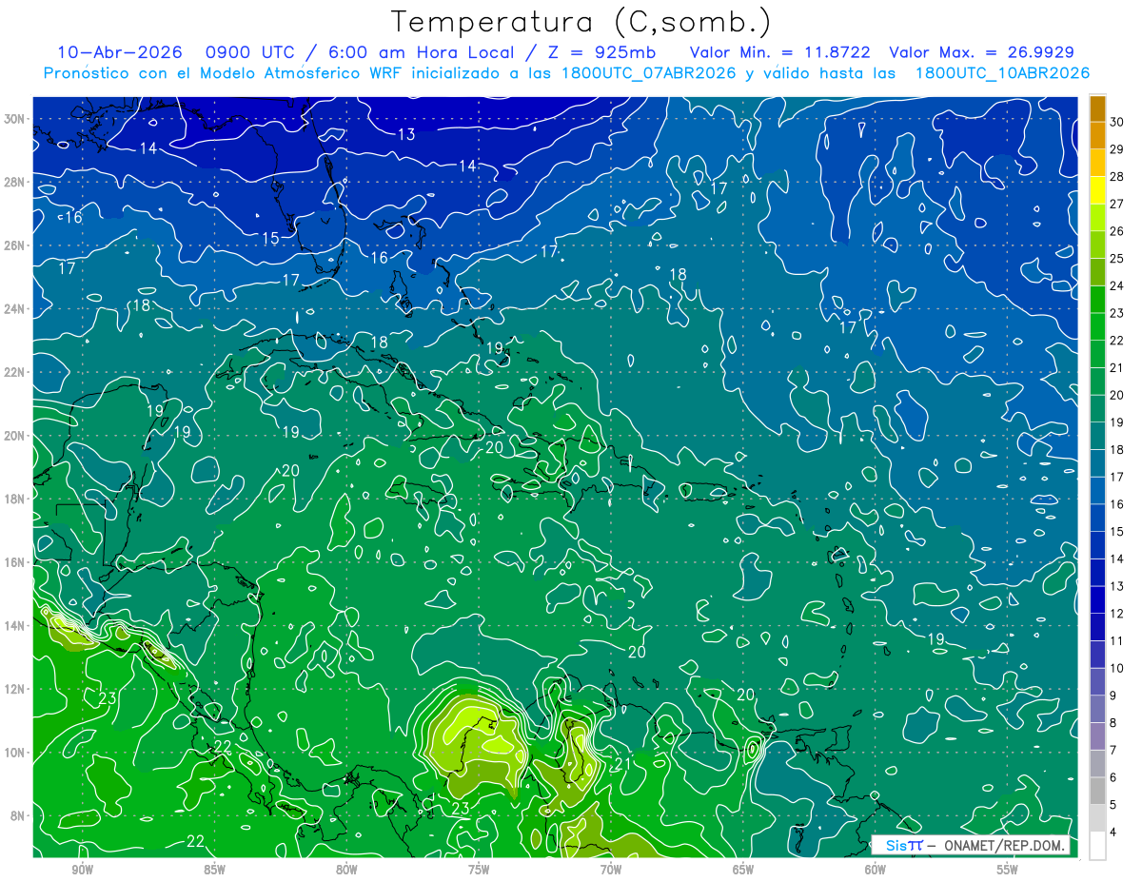Click the 23 contour label over Colombia
The width and height of the screenshot is (1142, 882).
[x=461, y=808]
